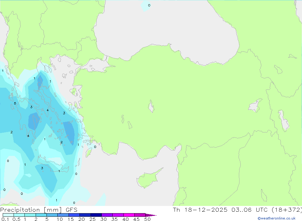Click the '40' legend scale label
302x221 pixels.
126,219
